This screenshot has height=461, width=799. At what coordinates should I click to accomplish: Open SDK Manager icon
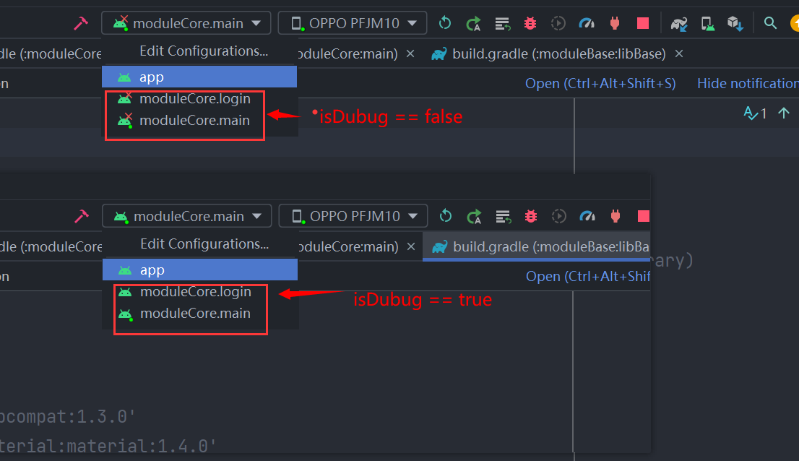[x=735, y=23]
